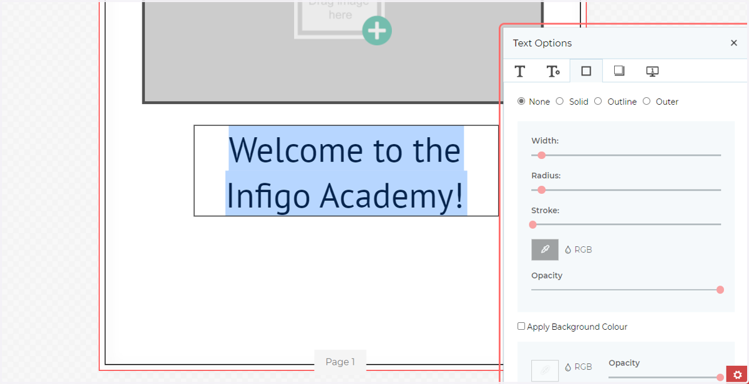
Task: Open the shadow options tab
Action: (x=619, y=71)
